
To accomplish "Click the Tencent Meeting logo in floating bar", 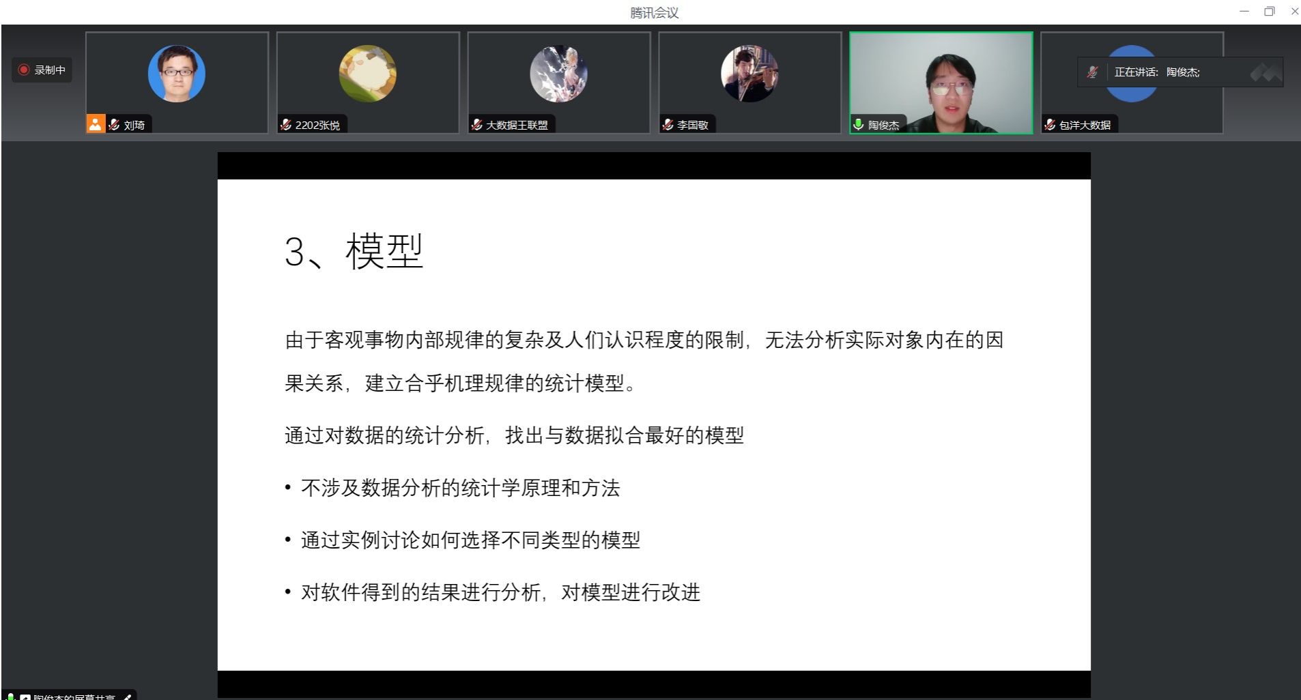I will [x=1265, y=72].
